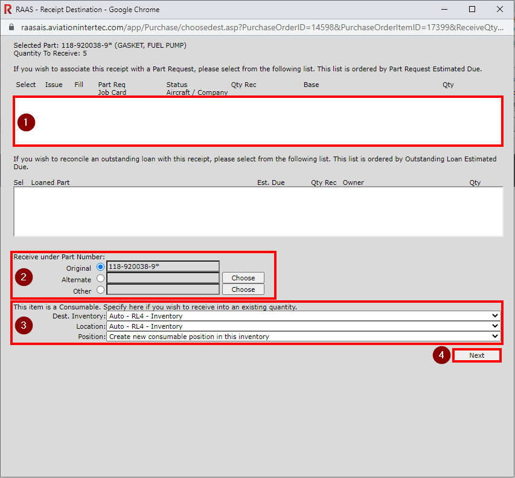Click the Alternate part number field

162,278
